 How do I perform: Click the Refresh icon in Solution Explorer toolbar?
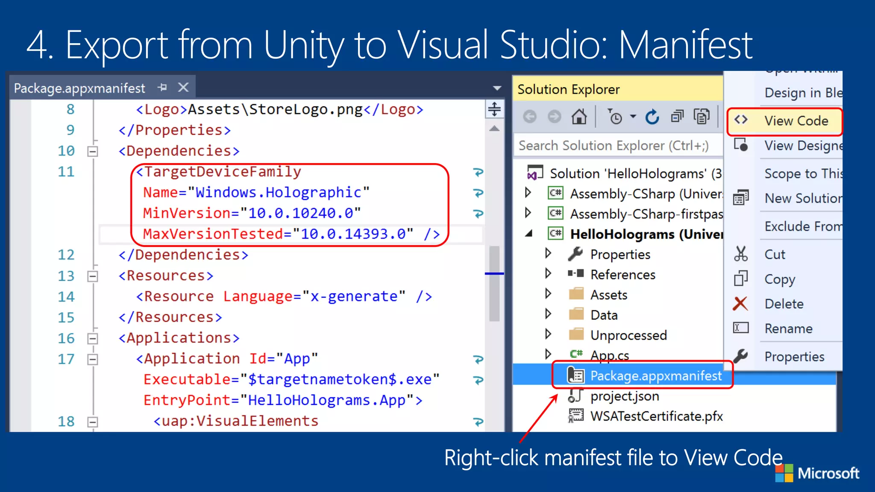tap(652, 117)
